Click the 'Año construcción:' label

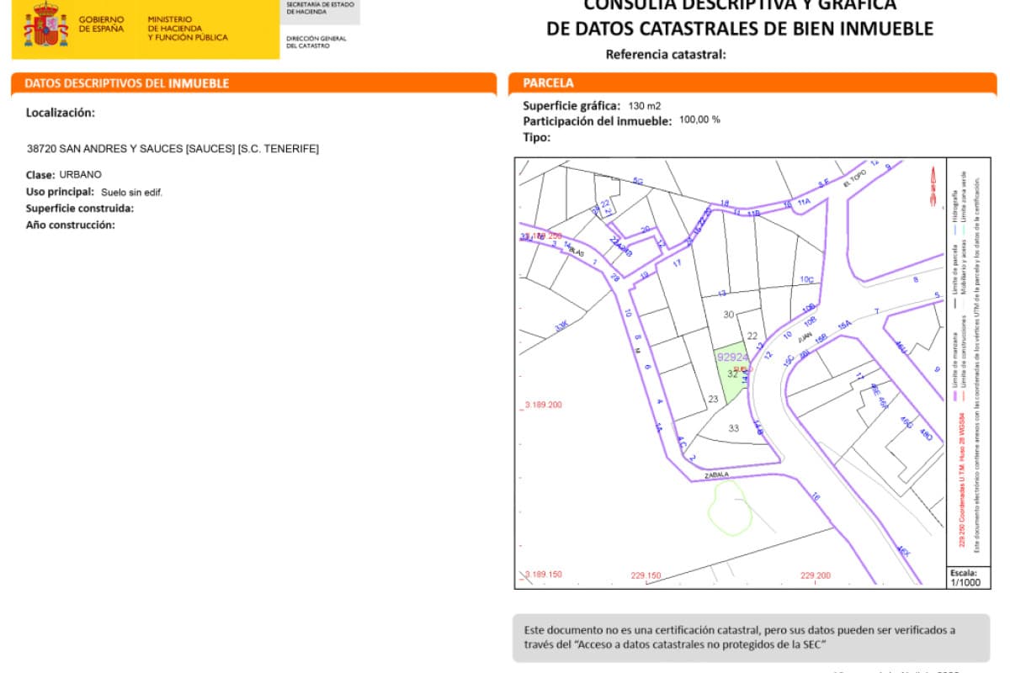click(x=71, y=225)
